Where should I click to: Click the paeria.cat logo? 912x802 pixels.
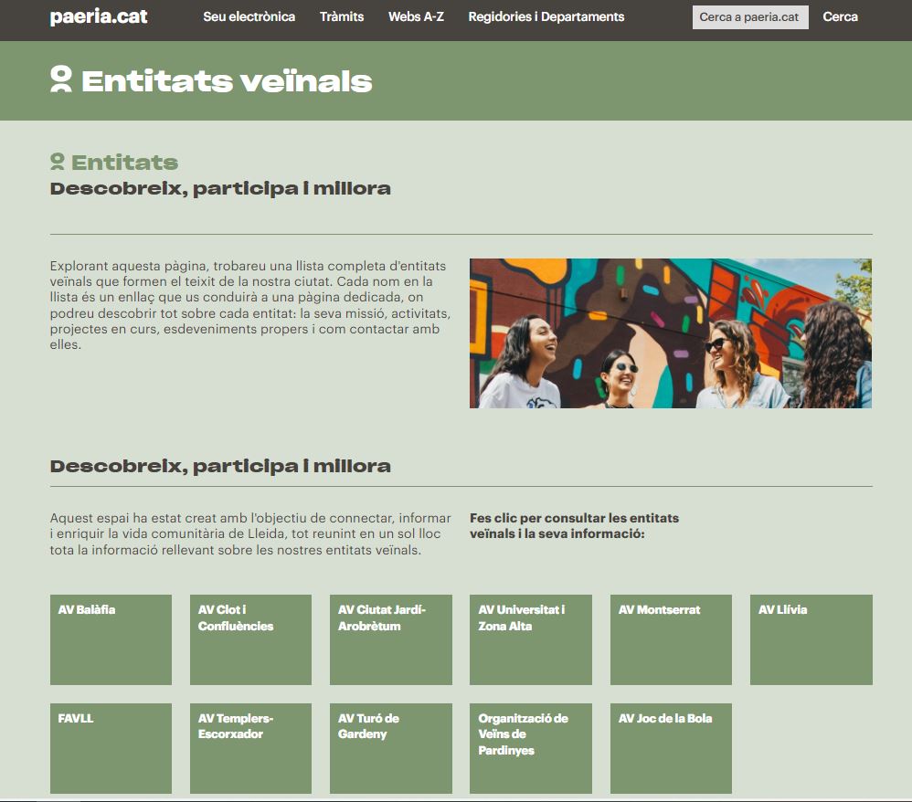[99, 17]
